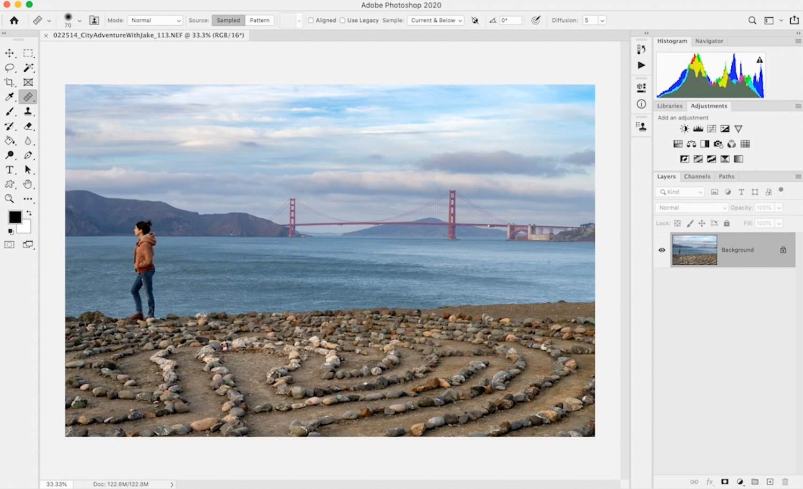803x489 pixels.
Task: Hide the Background layer with eye icon
Action: tap(662, 250)
